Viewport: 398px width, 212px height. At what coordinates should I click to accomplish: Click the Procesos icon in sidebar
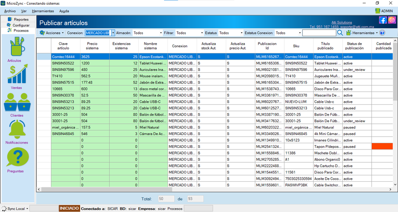(x=10, y=30)
